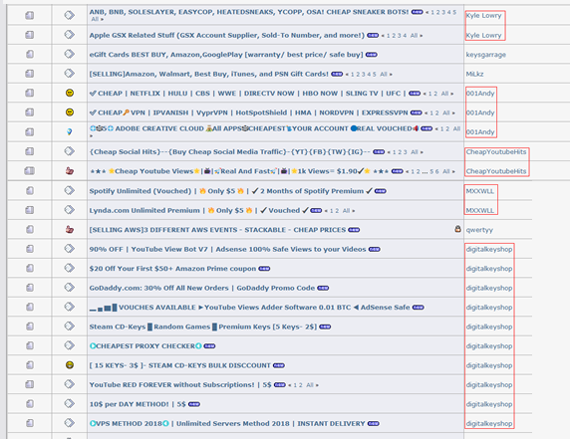Click the sunglasses icon on CHEAP VPN thread
Image resolution: width=570 pixels, height=439 pixels.
coord(70,112)
